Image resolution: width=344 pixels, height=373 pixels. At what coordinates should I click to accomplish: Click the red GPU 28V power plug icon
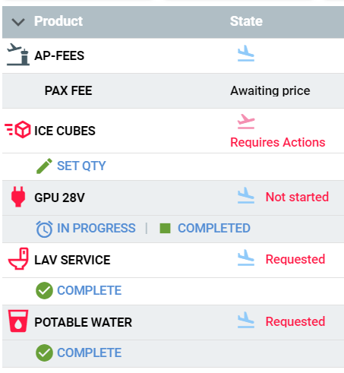click(18, 197)
